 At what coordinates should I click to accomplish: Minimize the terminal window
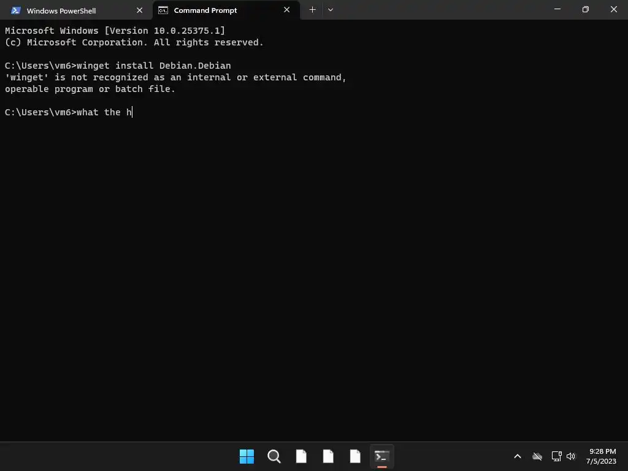click(x=557, y=9)
